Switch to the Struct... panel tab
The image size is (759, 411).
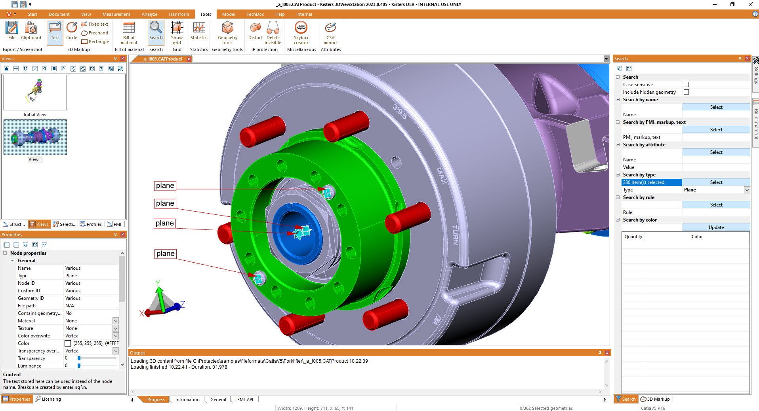[14, 224]
